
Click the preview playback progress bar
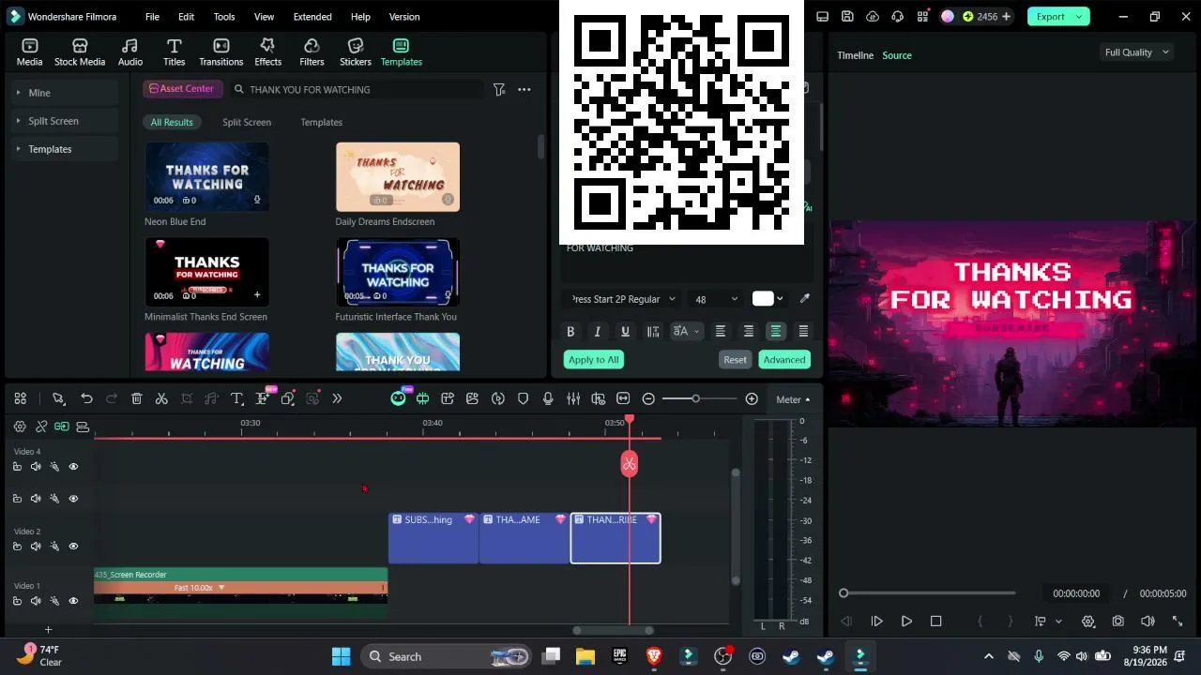tap(929, 593)
